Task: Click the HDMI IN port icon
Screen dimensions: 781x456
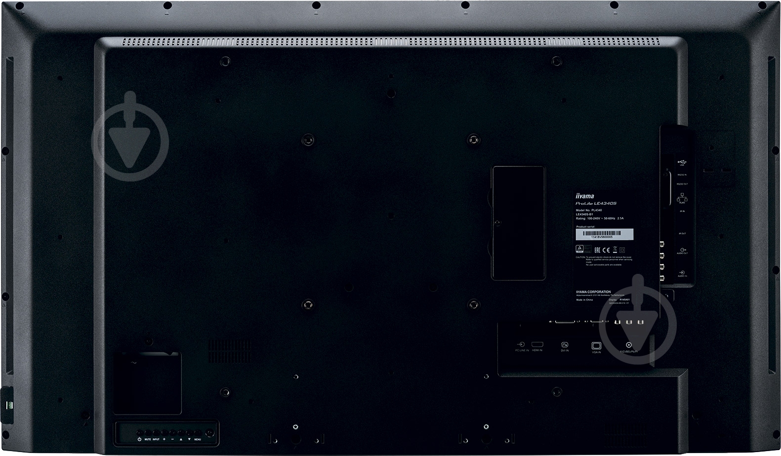Action: tap(537, 344)
